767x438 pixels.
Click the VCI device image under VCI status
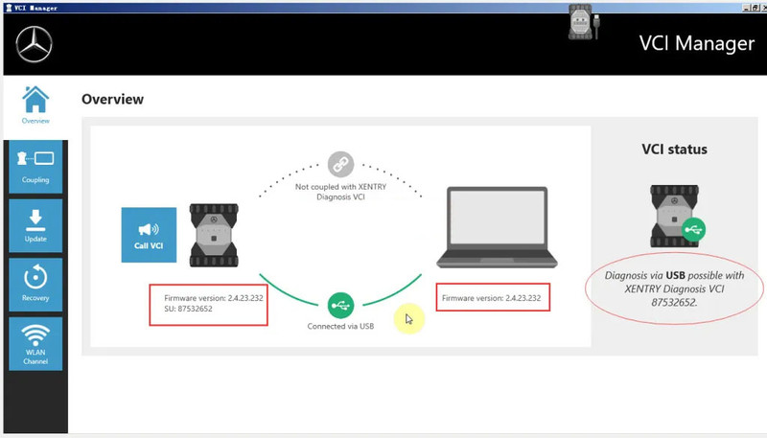point(675,216)
